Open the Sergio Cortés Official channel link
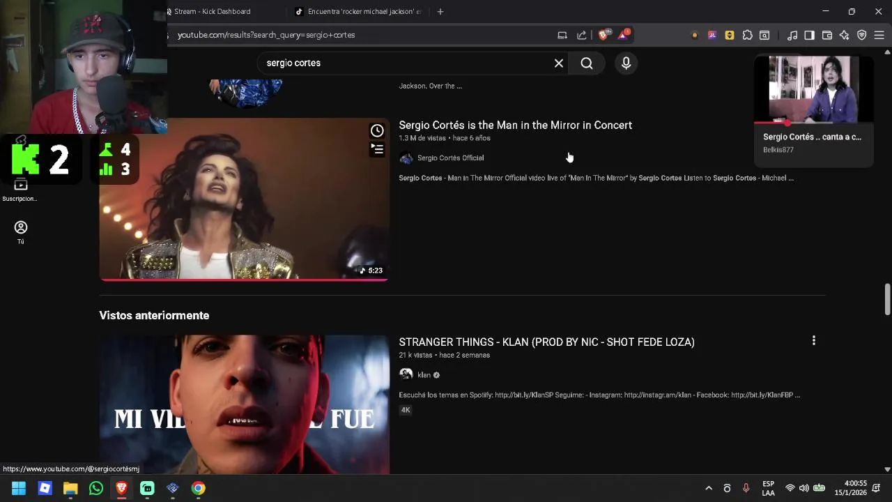 [x=450, y=158]
